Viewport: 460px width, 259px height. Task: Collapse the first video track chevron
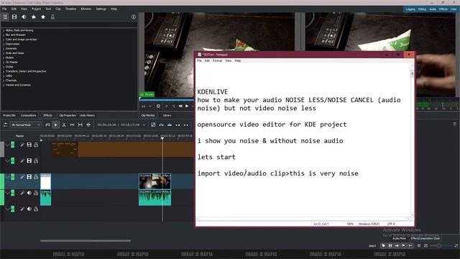click(x=7, y=145)
